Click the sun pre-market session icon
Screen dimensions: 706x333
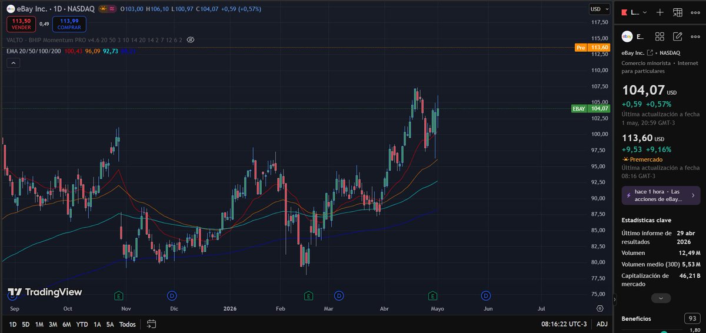pyautogui.click(x=102, y=9)
